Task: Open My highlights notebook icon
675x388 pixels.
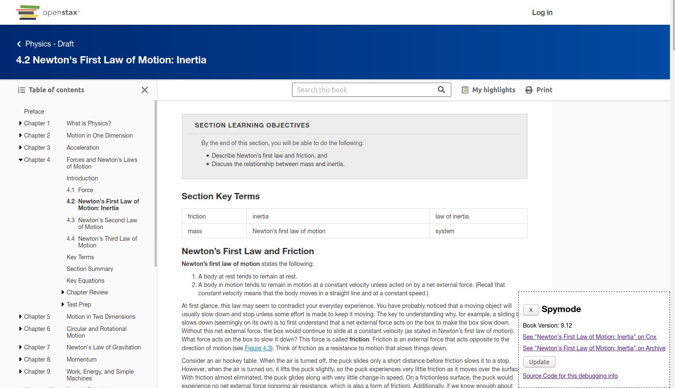Action: pos(464,89)
